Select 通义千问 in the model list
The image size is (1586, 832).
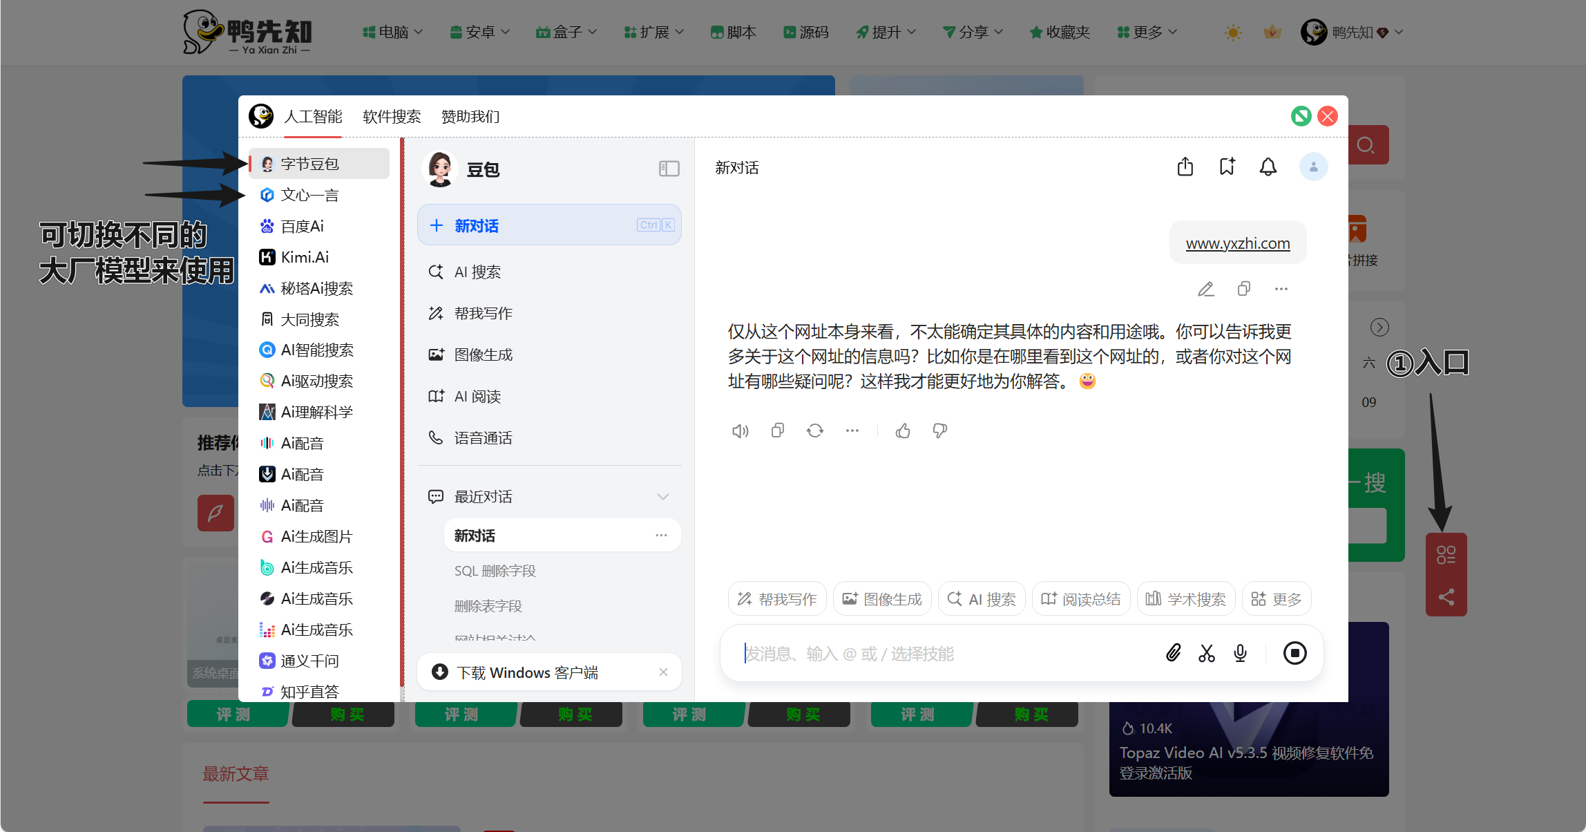coord(319,661)
